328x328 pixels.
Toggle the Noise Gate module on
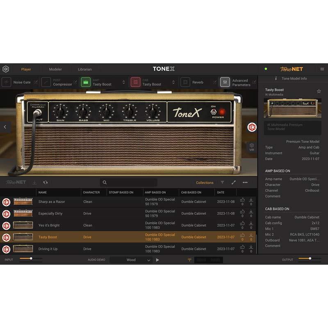[6, 82]
